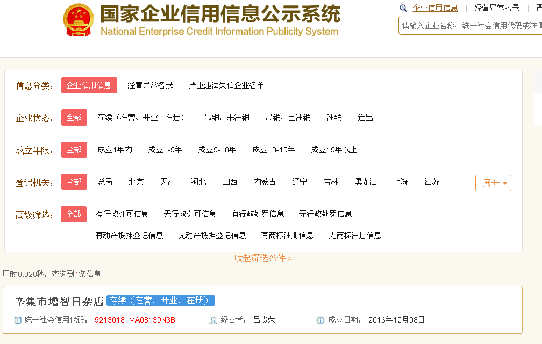The height and width of the screenshot is (344, 542).
Task: Click the magnifier search icon
Action: [403, 8]
